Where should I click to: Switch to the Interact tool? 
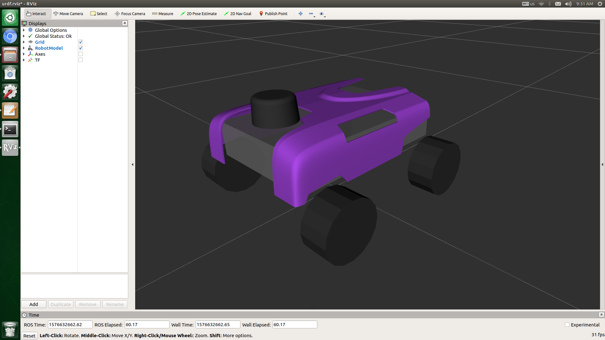coord(36,14)
